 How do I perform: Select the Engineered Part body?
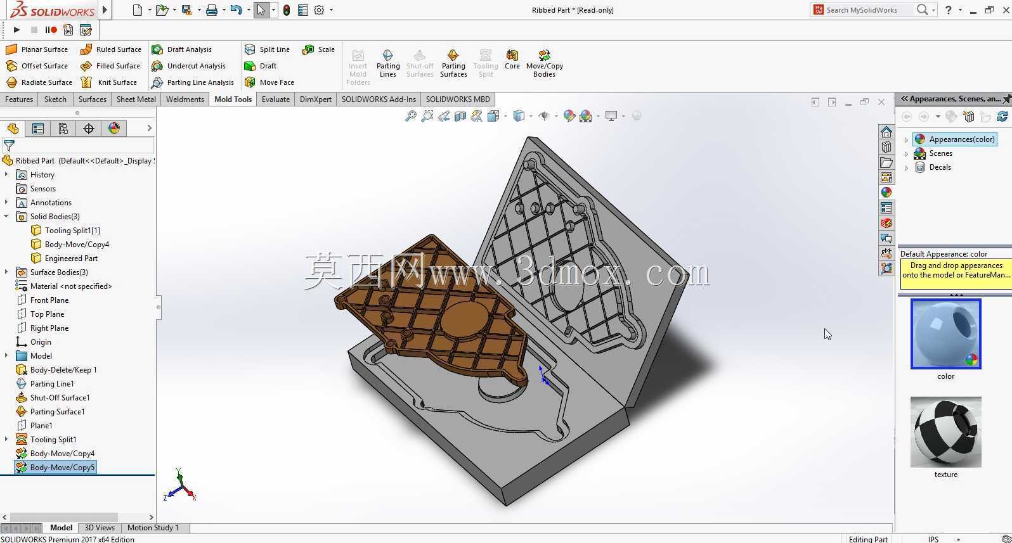click(x=65, y=259)
